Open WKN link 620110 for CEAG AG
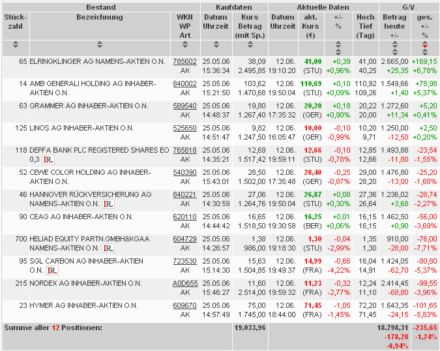The width and height of the screenshot is (440, 351). (185, 217)
